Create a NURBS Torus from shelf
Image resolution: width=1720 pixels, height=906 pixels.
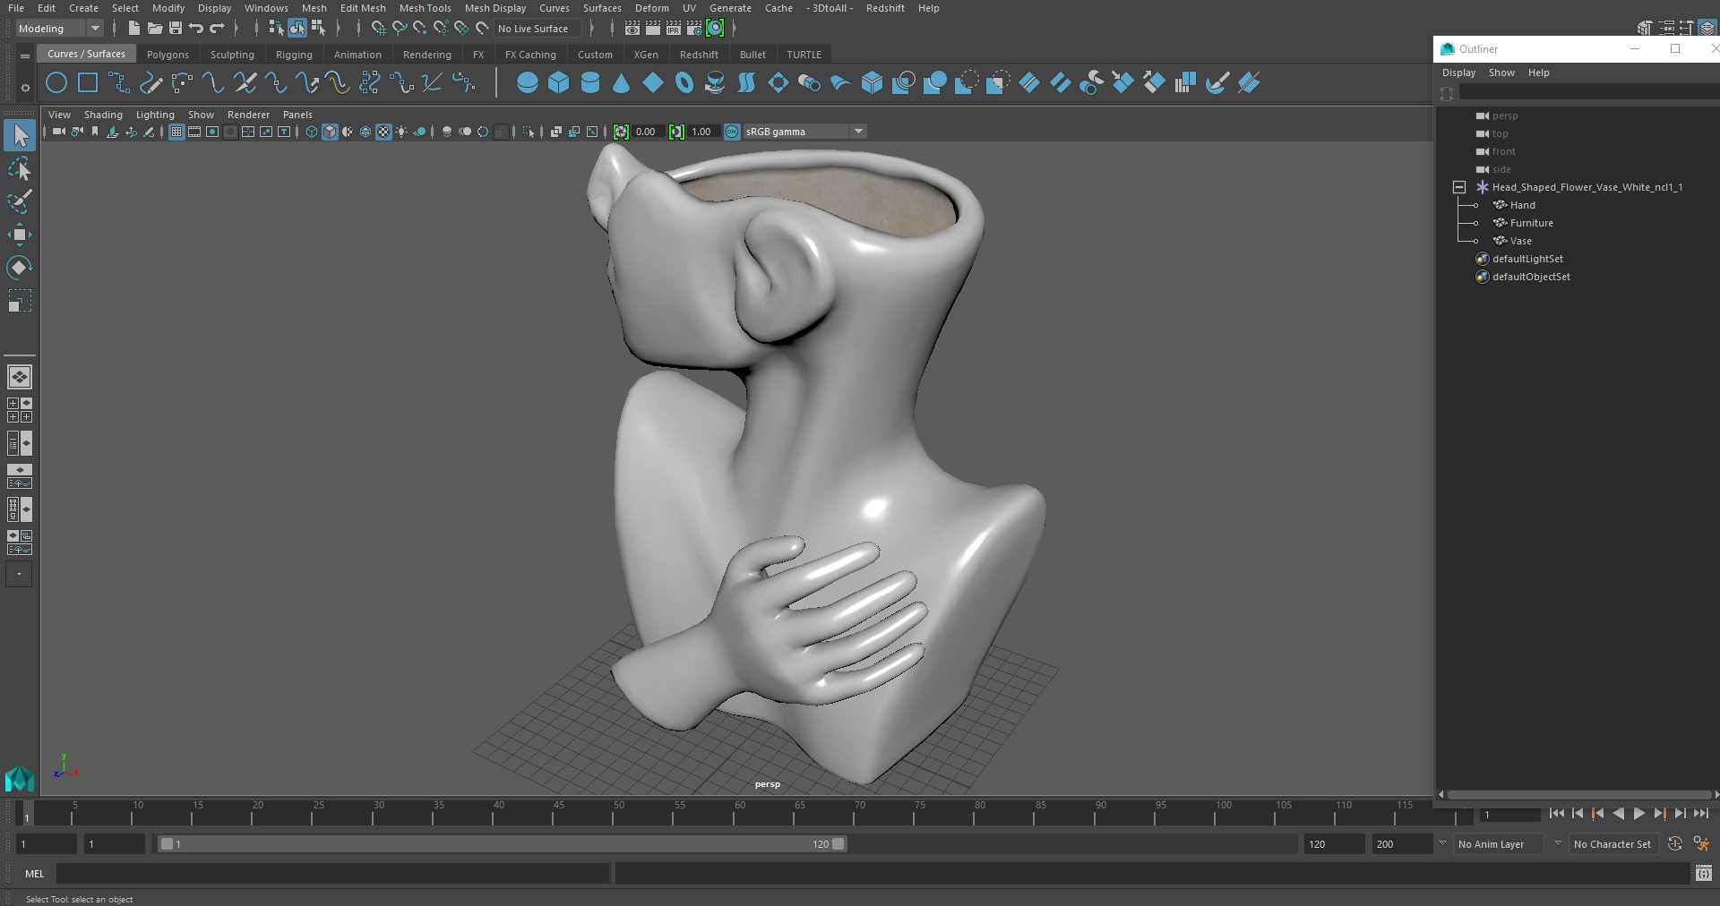pyautogui.click(x=684, y=83)
